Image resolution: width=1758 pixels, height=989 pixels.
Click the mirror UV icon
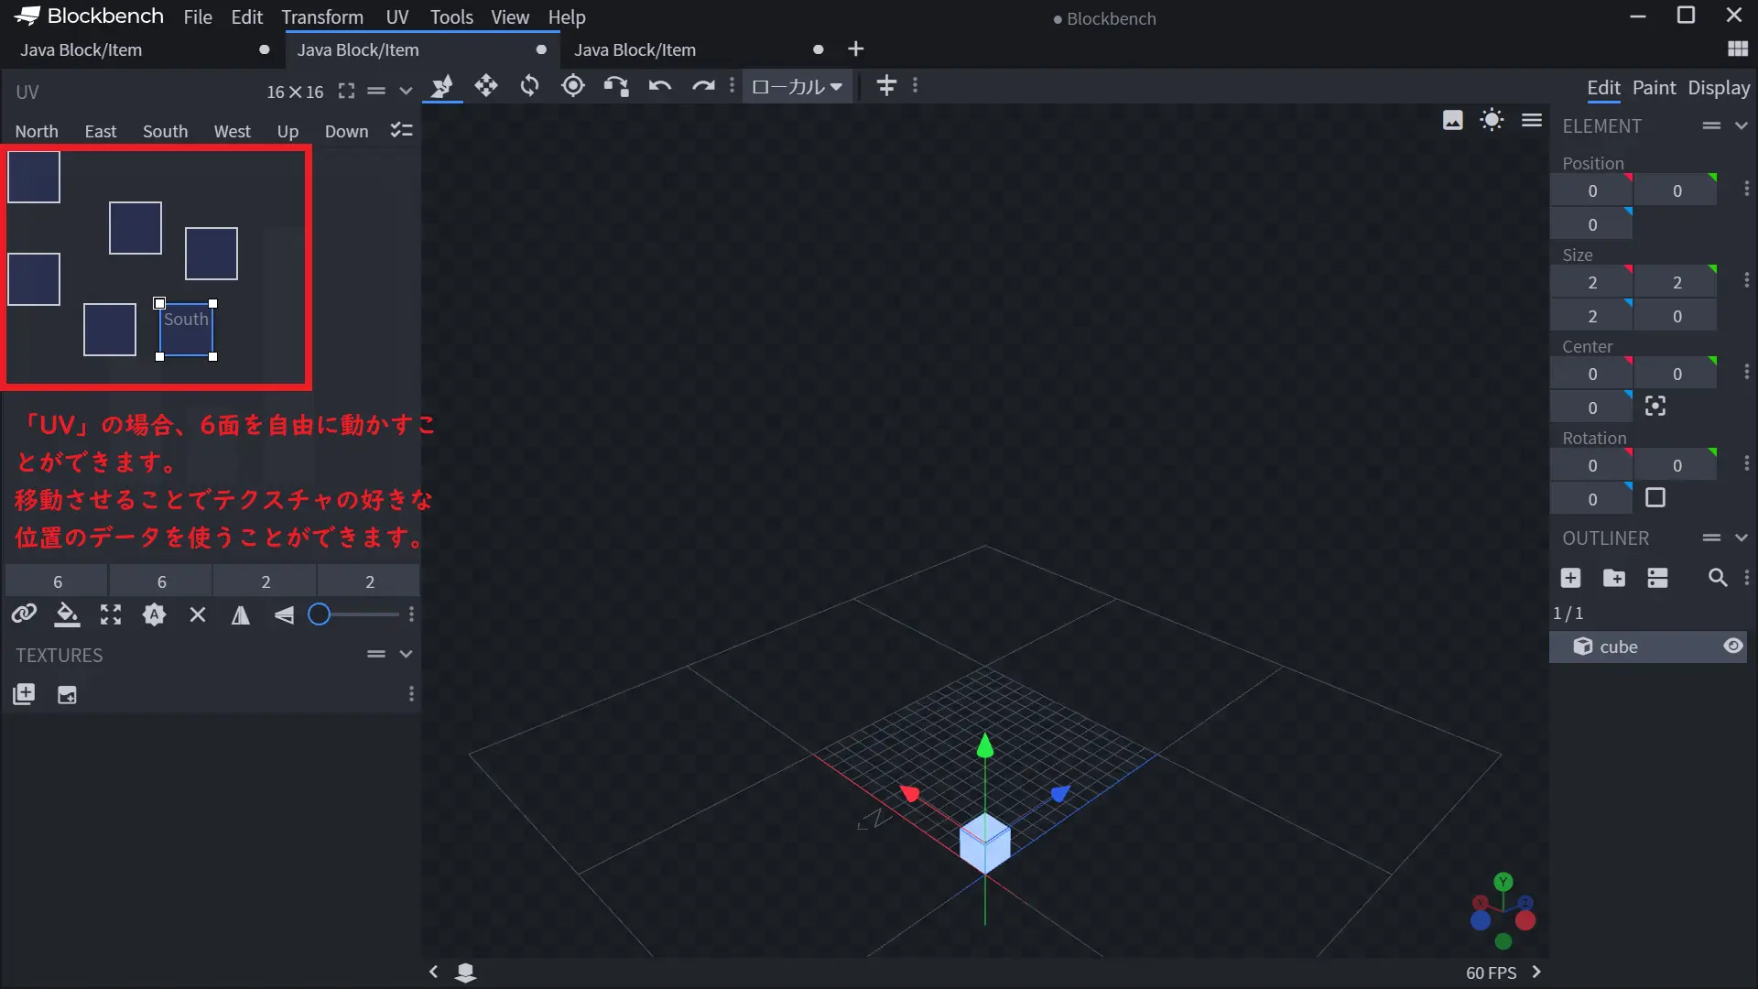click(241, 615)
